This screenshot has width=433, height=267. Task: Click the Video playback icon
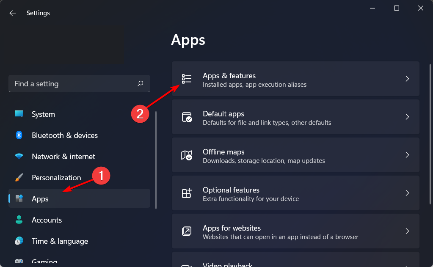(x=187, y=264)
